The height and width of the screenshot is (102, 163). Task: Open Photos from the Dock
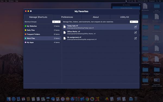coord(92,99)
